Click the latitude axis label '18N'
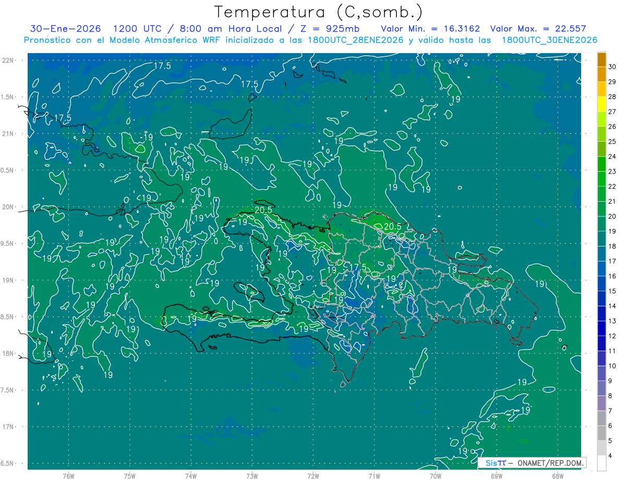 click(9, 353)
